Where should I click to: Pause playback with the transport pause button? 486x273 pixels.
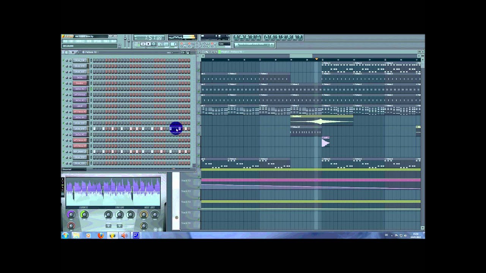click(143, 44)
